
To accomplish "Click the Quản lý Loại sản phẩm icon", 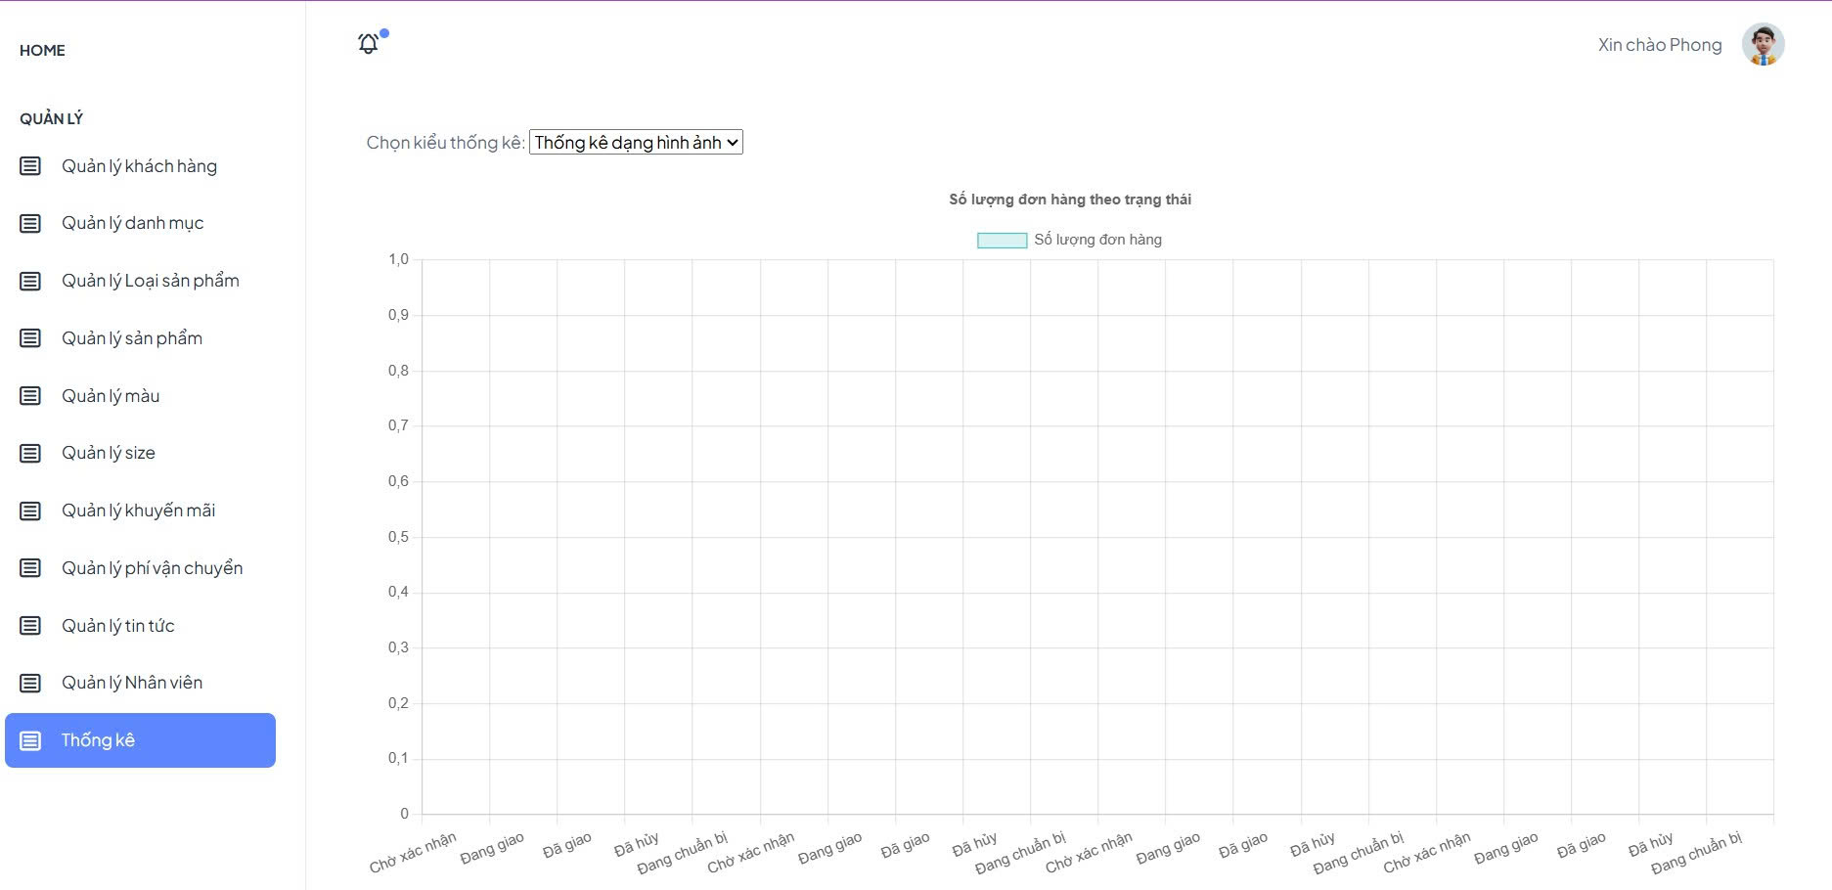I will [x=28, y=280].
